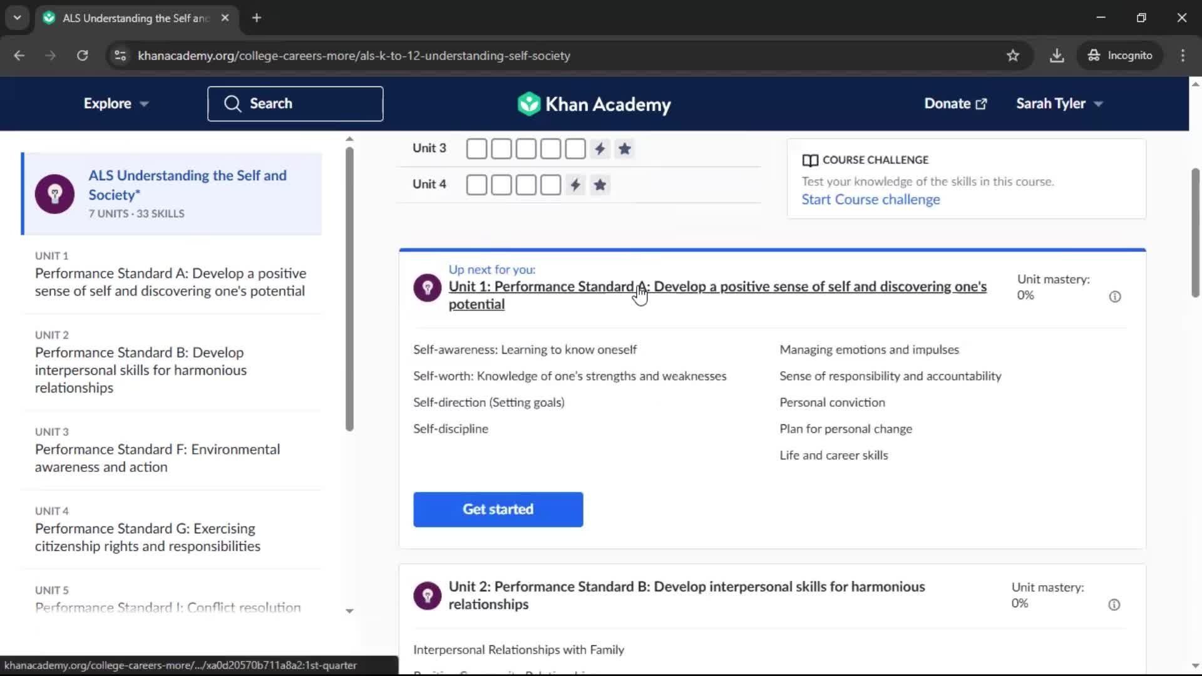The image size is (1202, 676).
Task: Select the fifth skill box of Unit 3
Action: (575, 149)
